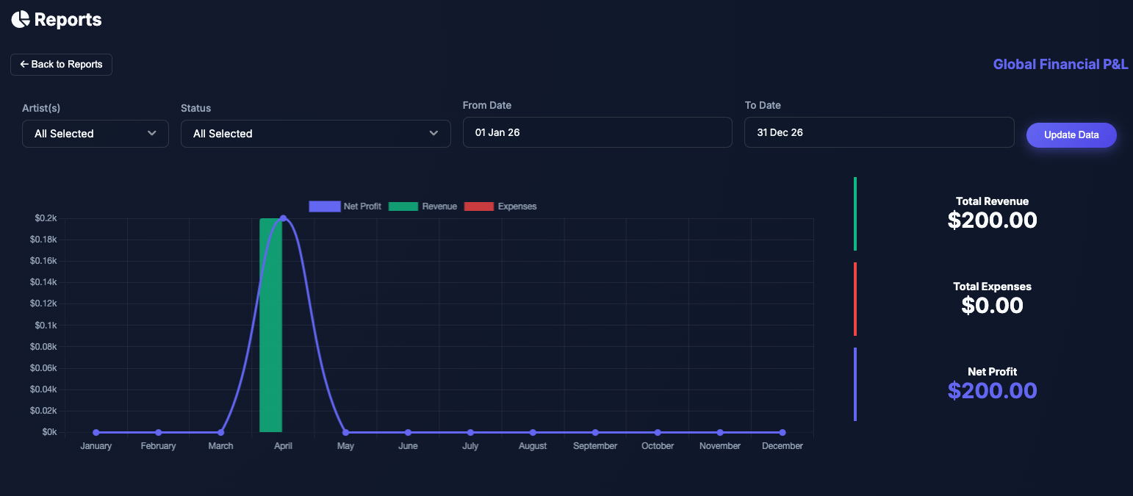Select the April net profit data point
The width and height of the screenshot is (1133, 496).
(x=283, y=218)
